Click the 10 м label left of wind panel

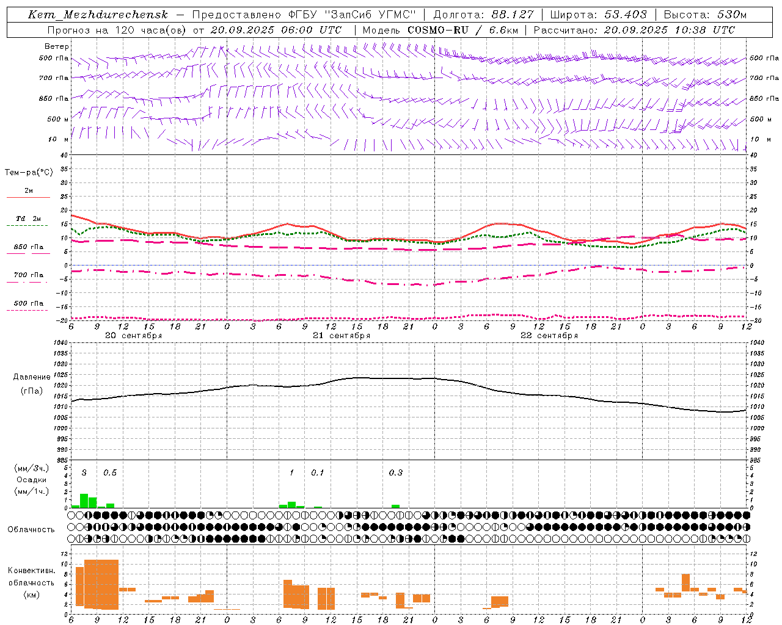coord(59,140)
